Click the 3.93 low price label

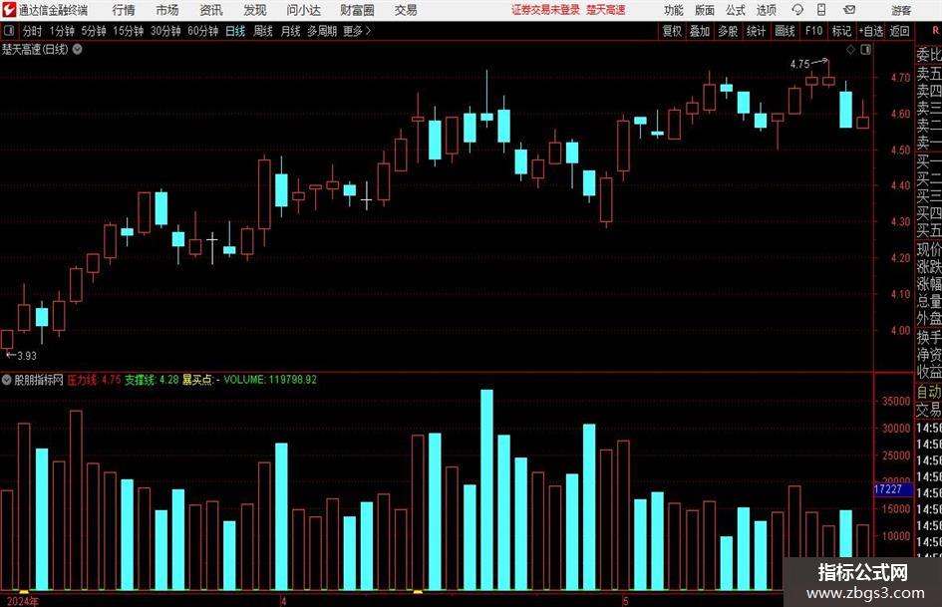[x=27, y=356]
